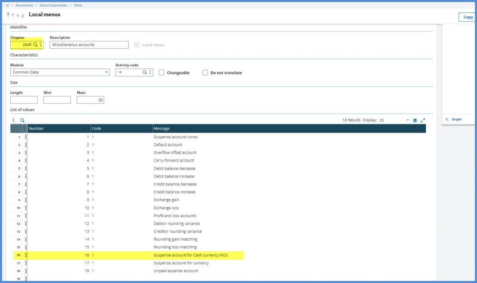Click the Chapter field search magnifier
This screenshot has height=283, width=477.
point(35,45)
